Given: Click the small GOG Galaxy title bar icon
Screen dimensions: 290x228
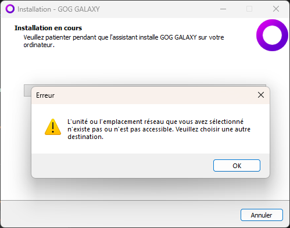Looking at the screenshot, I should (10, 9).
